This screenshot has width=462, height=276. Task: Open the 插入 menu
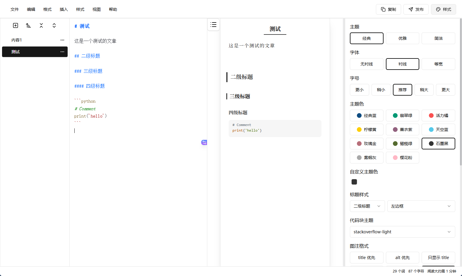[64, 9]
